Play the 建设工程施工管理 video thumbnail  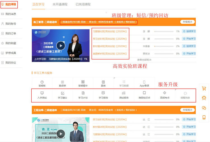(61, 45)
